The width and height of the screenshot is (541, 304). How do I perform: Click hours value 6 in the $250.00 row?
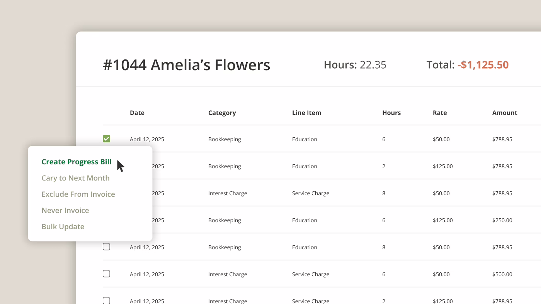pyautogui.click(x=384, y=220)
